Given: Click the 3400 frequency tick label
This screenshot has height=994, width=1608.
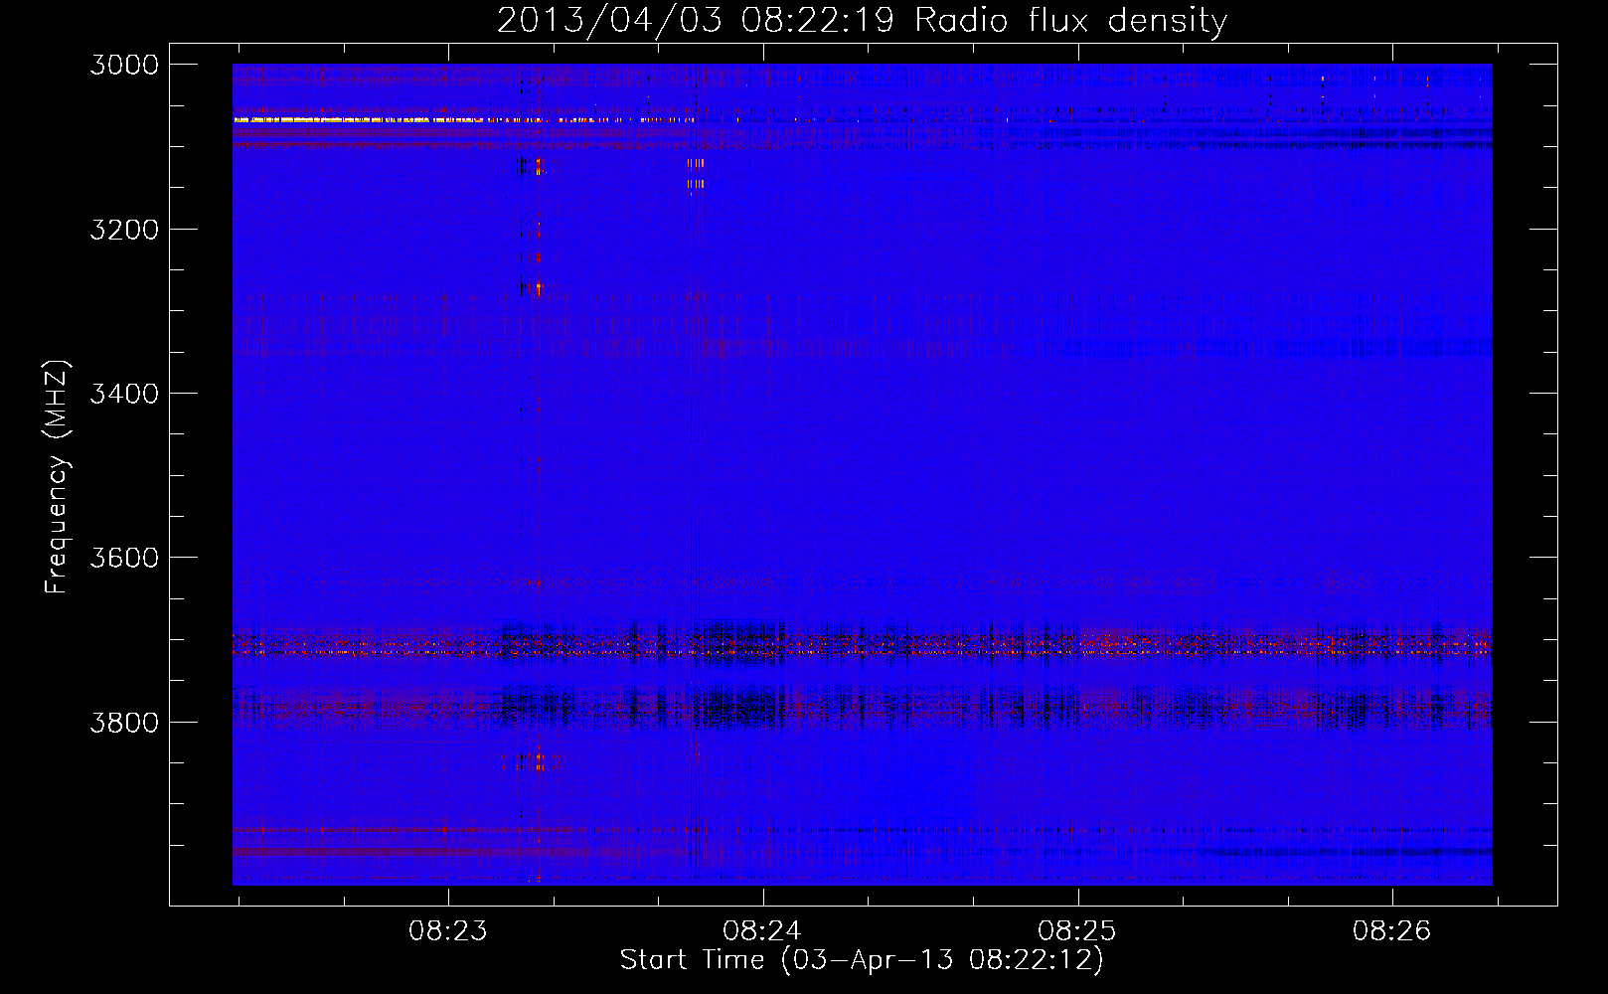Looking at the screenshot, I should pos(124,394).
